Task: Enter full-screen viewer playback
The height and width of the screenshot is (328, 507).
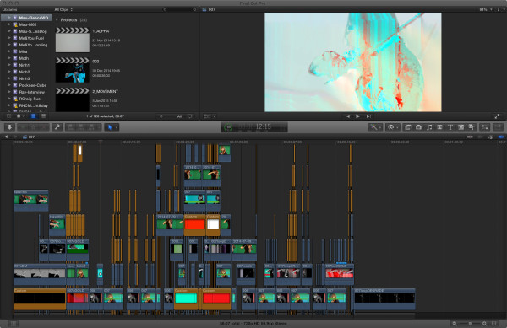Action: click(x=497, y=116)
